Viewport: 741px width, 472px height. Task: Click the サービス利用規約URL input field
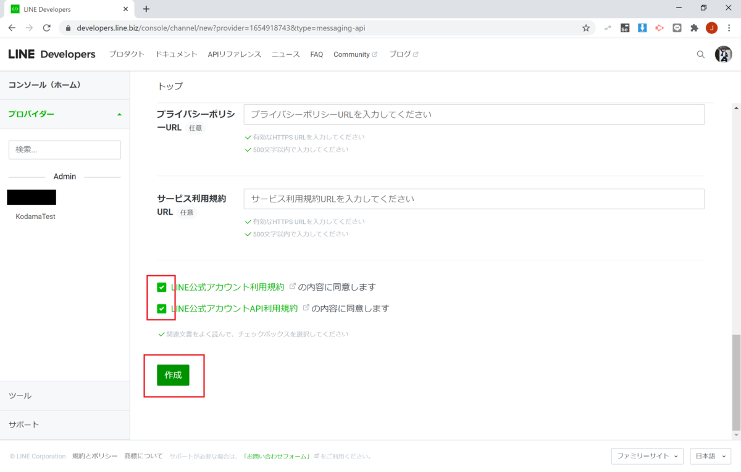[474, 199]
